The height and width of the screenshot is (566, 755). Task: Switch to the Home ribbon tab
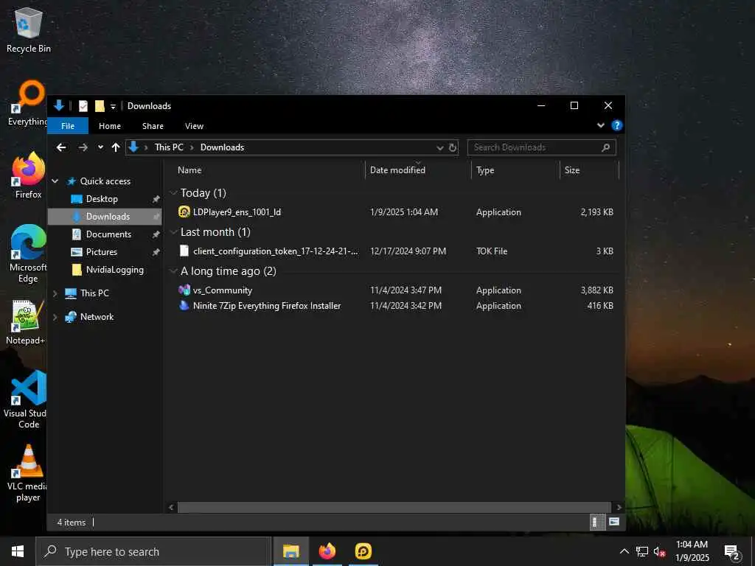[110, 126]
